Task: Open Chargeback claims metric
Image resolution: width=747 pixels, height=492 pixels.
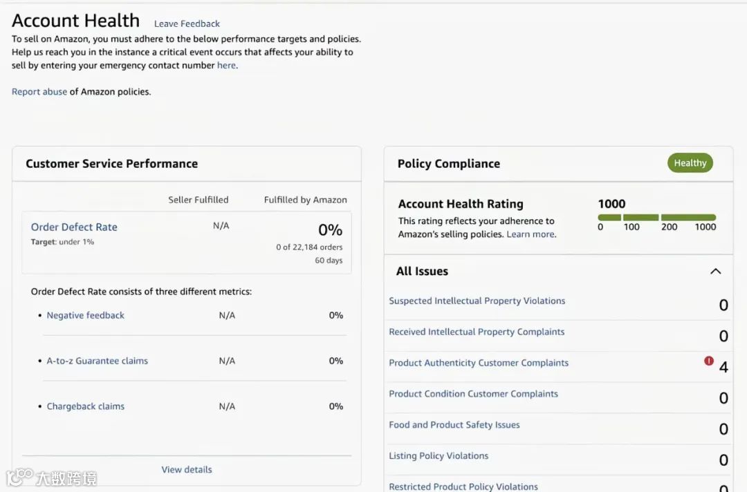Action: point(86,406)
